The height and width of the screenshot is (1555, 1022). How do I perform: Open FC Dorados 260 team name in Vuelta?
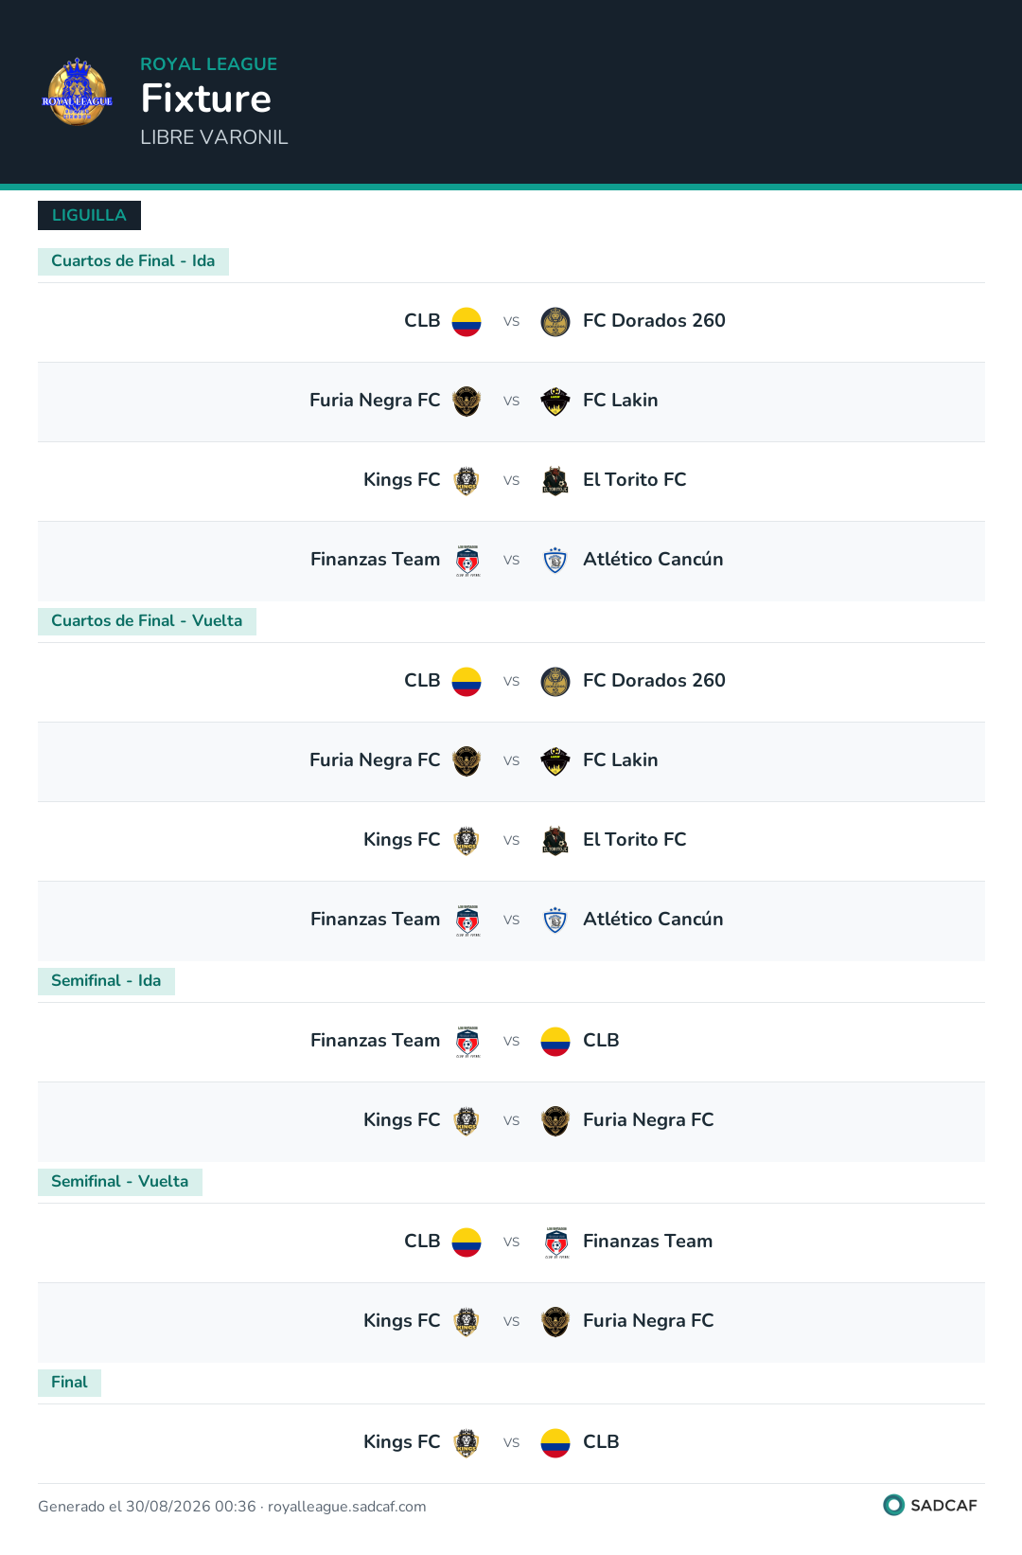coord(654,681)
